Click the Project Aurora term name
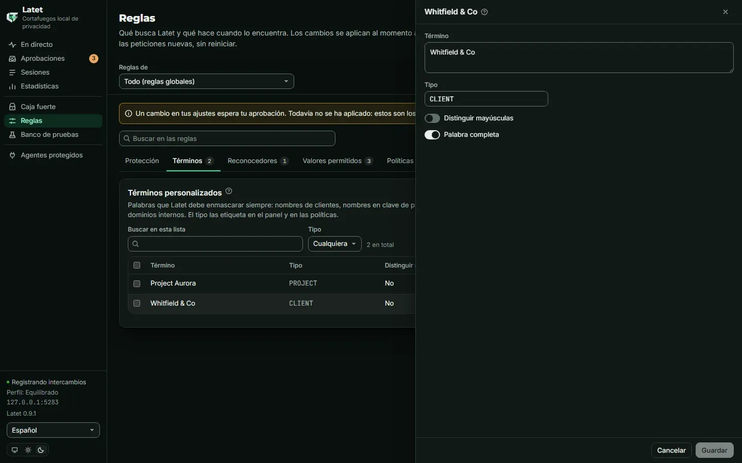Image resolution: width=742 pixels, height=463 pixels. [173, 283]
